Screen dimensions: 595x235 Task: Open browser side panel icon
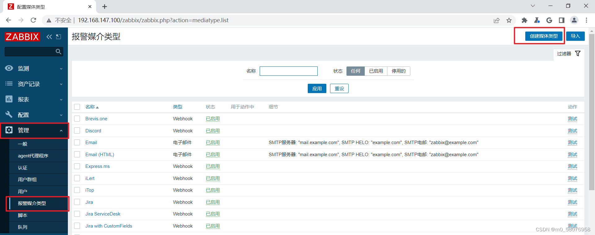point(562,20)
